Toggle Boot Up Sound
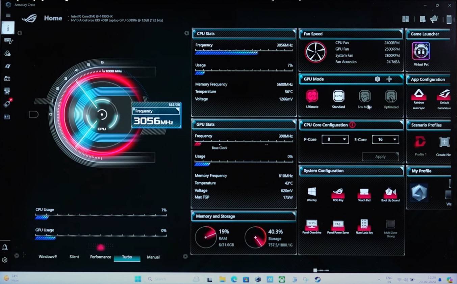Screen dimensions: 457x284 pyautogui.click(x=390, y=193)
